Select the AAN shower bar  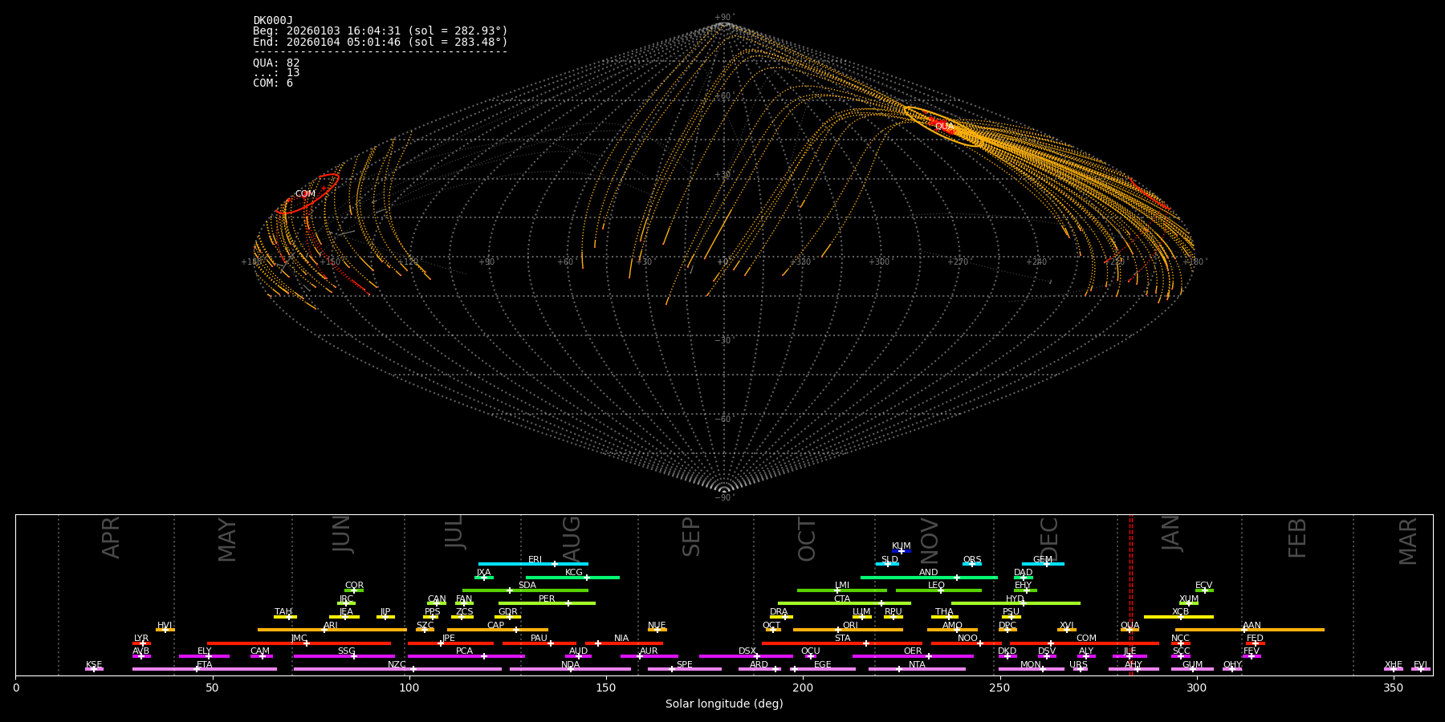coord(1249,630)
